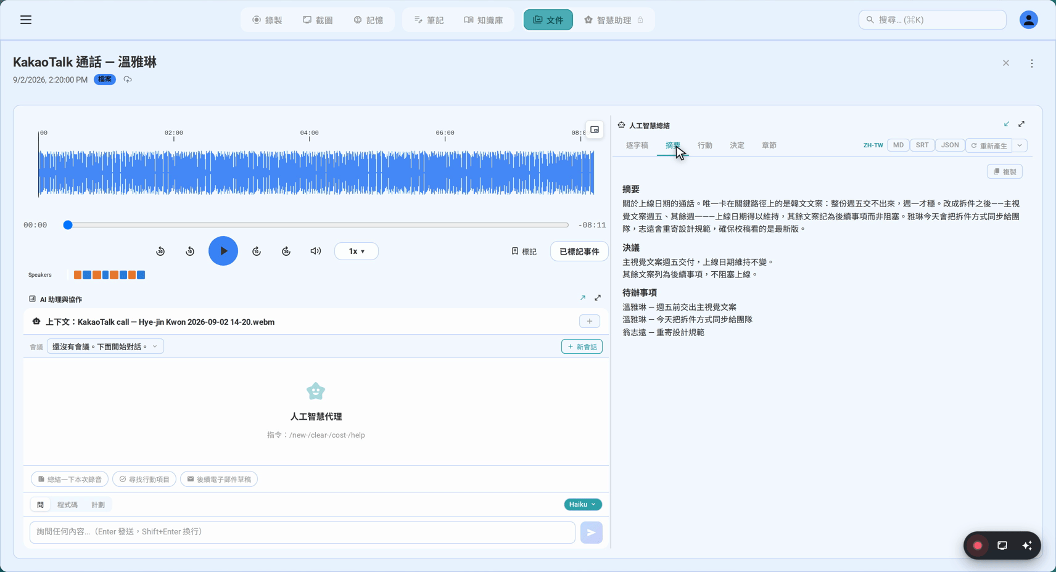
Task: Open the 知識庫 knowledge base tab
Action: click(x=484, y=20)
